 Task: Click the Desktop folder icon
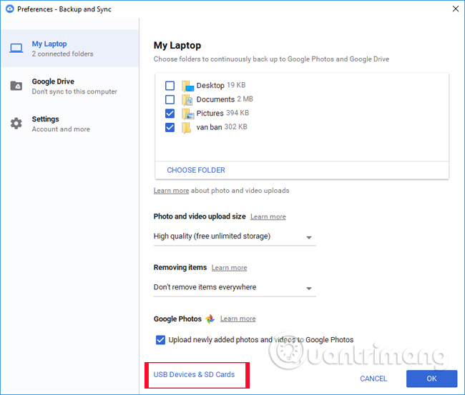pyautogui.click(x=187, y=86)
